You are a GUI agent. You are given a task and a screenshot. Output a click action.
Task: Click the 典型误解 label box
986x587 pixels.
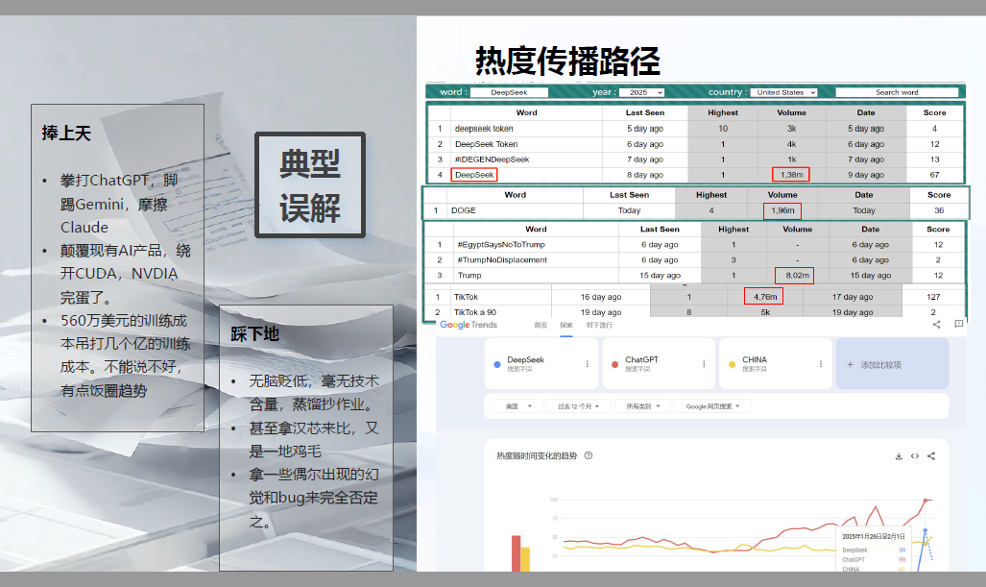(x=310, y=185)
